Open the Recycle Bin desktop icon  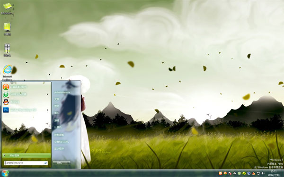(7, 50)
